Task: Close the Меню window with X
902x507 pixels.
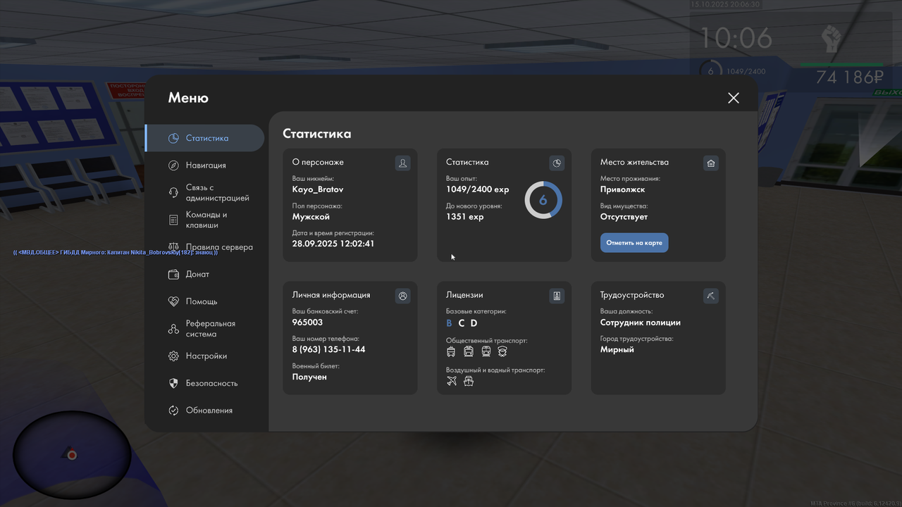Action: click(x=734, y=98)
